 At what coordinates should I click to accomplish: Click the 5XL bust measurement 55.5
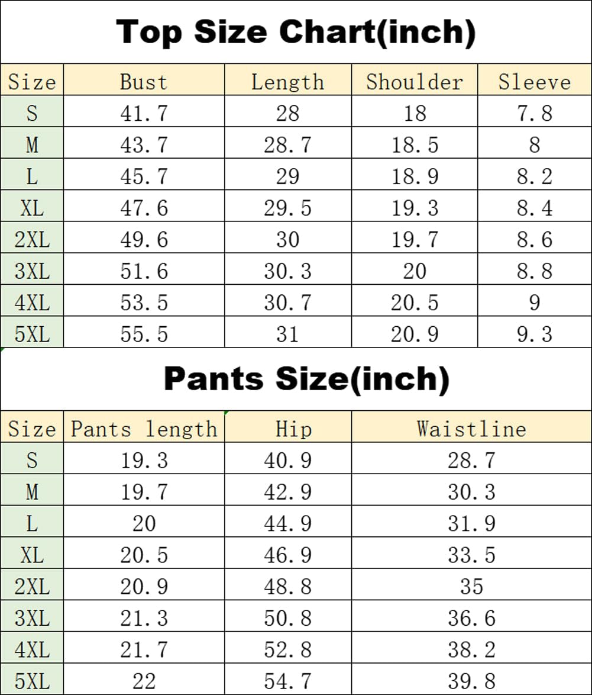click(144, 334)
